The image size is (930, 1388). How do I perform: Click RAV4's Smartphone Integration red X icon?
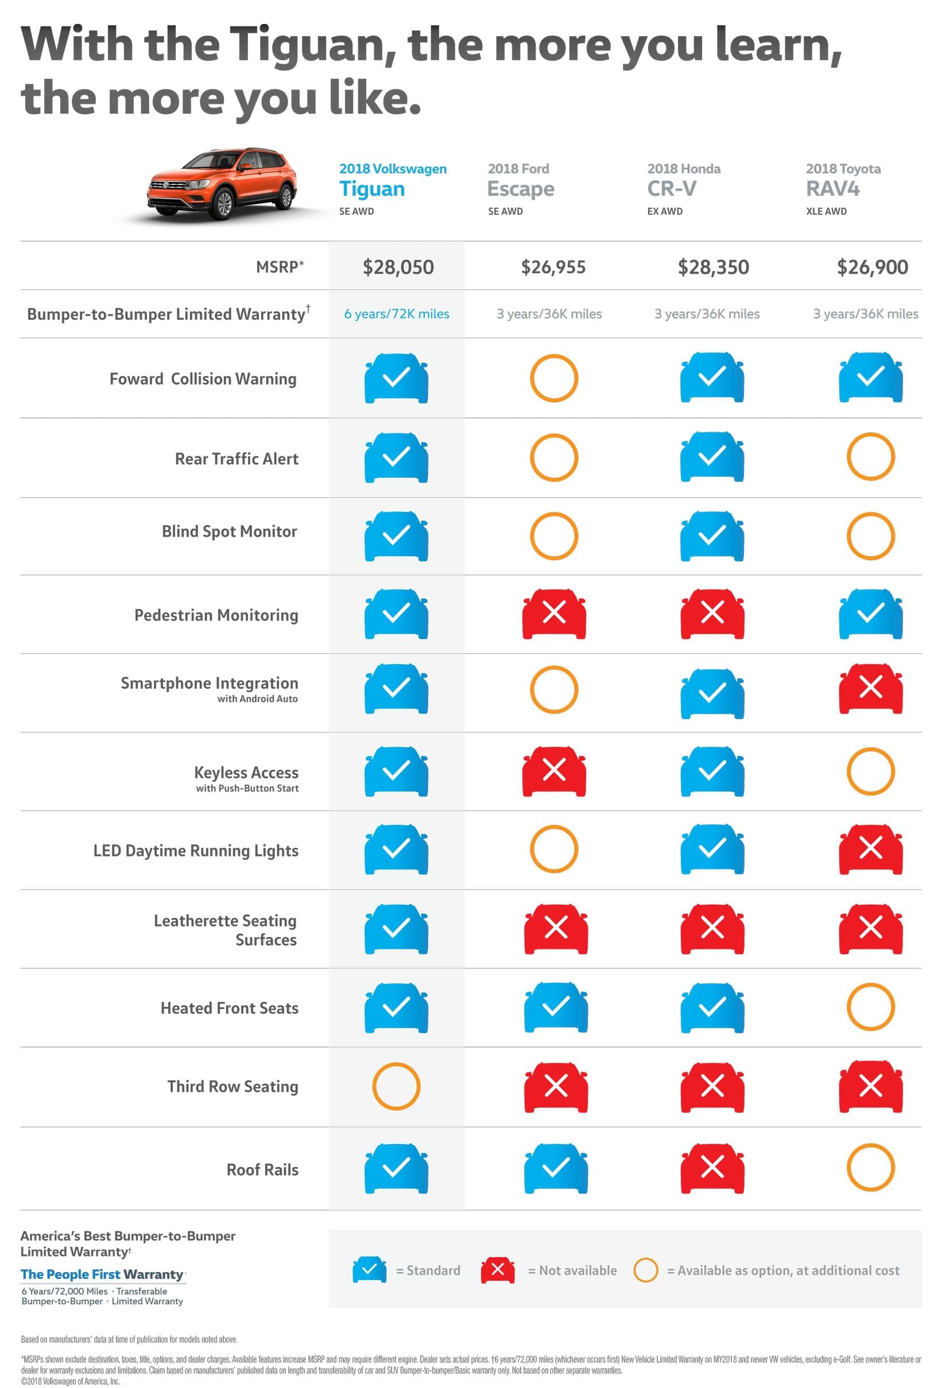(x=870, y=688)
